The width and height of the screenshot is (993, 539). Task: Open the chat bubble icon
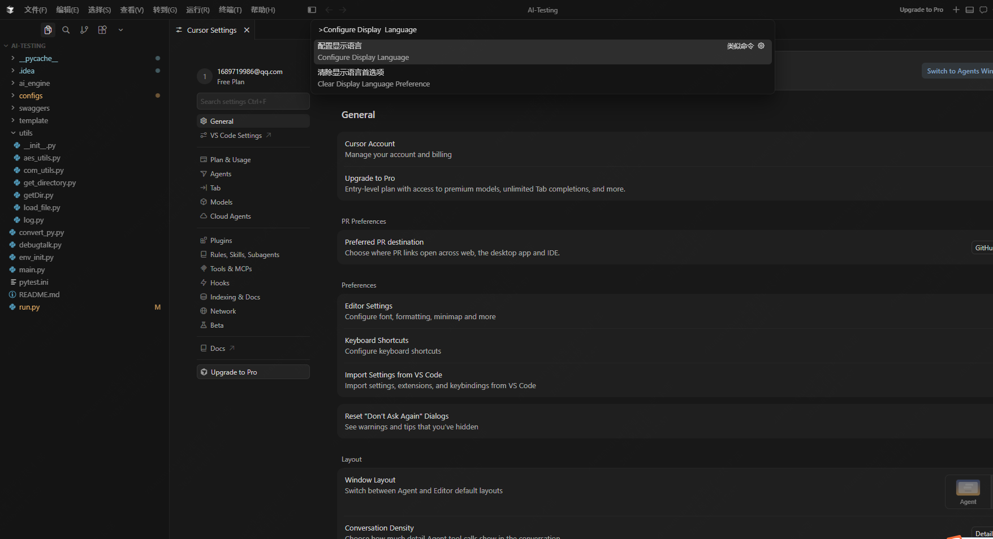[x=983, y=10]
